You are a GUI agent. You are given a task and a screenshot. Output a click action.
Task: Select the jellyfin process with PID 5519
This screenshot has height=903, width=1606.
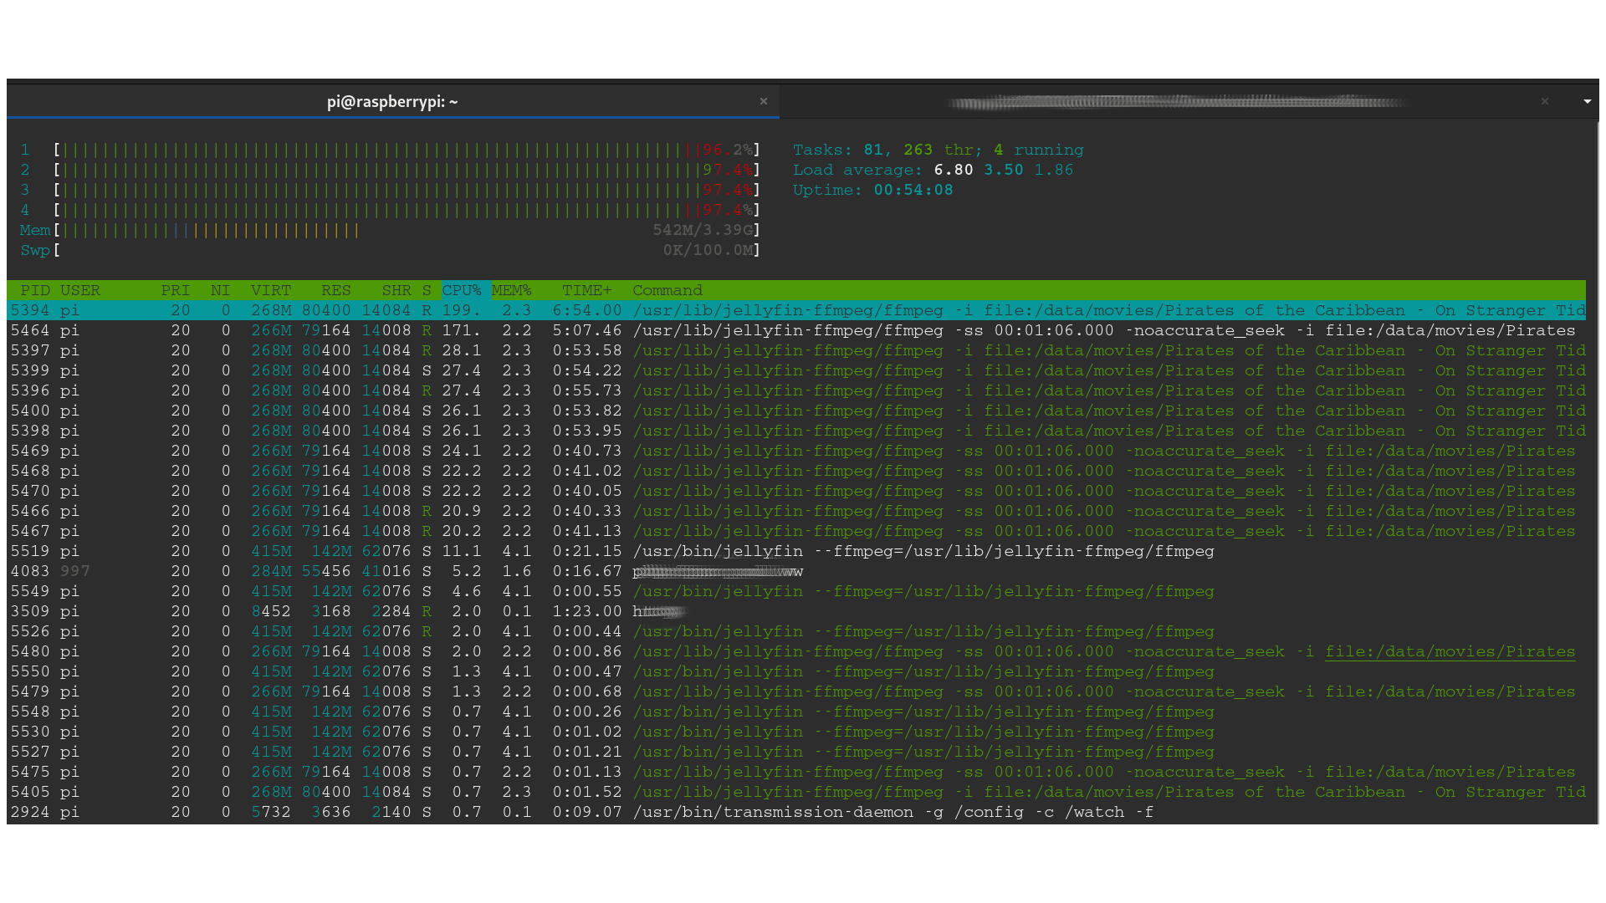tap(335, 551)
